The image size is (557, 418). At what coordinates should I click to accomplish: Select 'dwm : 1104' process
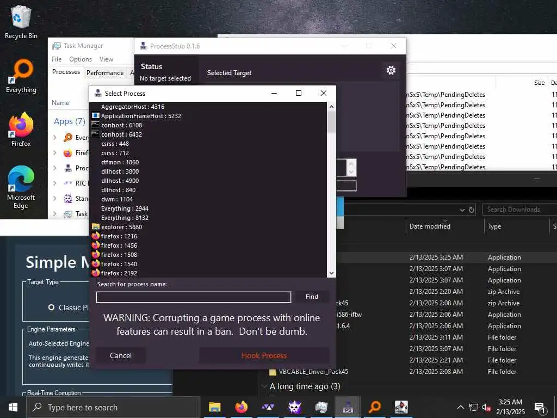tap(117, 199)
